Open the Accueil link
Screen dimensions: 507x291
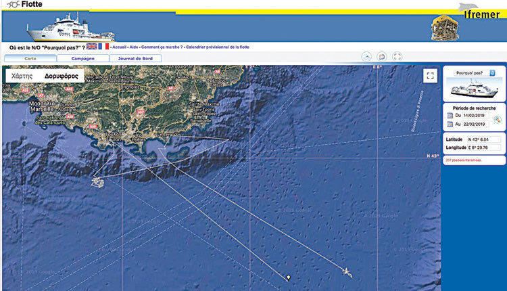click(119, 47)
